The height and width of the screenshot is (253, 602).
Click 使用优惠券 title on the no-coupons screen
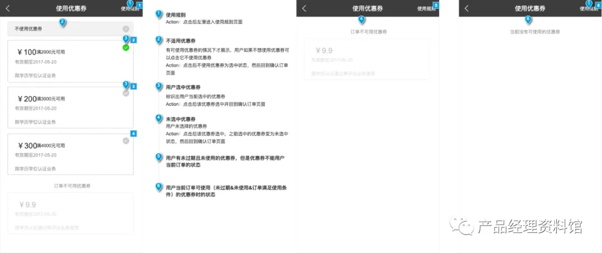coord(530,8)
